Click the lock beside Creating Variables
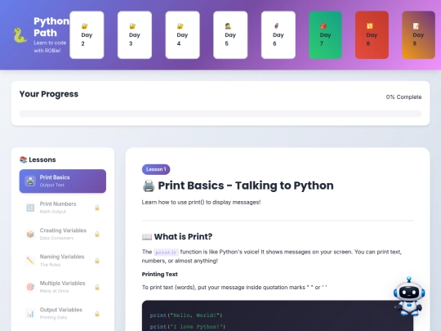Screen dimensions: 441x331 pos(97,235)
